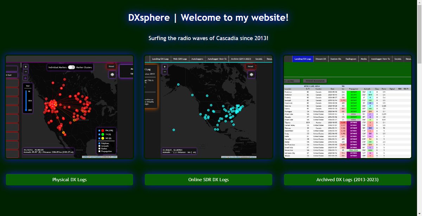
Task: Open the Distant DX tab
Action: (321, 59)
